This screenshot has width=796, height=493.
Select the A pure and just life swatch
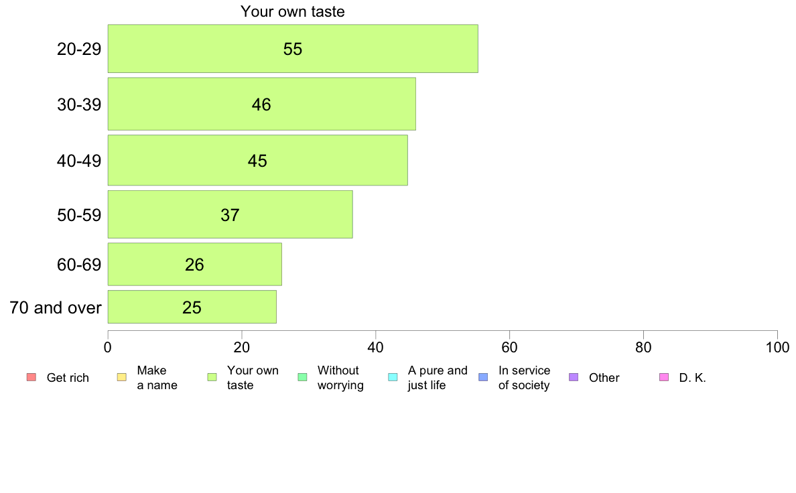(393, 377)
